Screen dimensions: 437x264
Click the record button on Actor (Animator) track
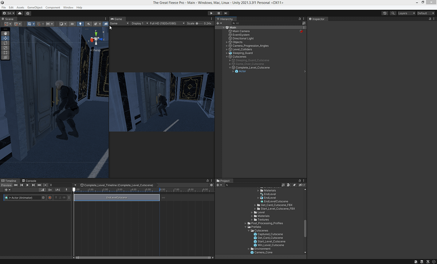[x=50, y=197]
